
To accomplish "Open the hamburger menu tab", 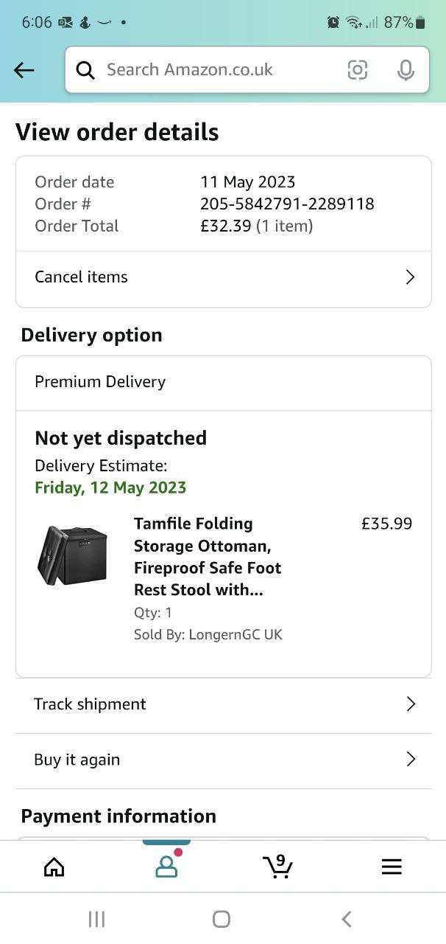I will (x=392, y=867).
